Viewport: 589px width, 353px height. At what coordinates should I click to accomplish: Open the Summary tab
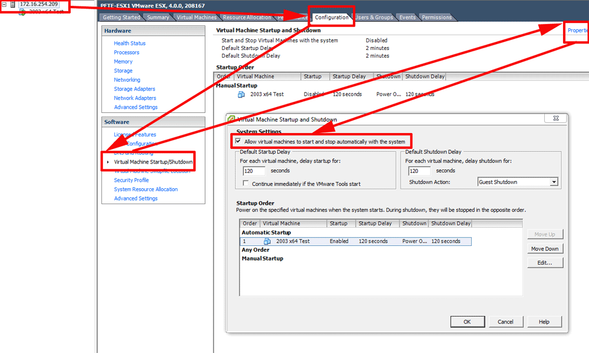(158, 17)
